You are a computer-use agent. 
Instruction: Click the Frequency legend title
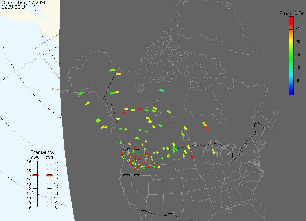[x=42, y=152]
